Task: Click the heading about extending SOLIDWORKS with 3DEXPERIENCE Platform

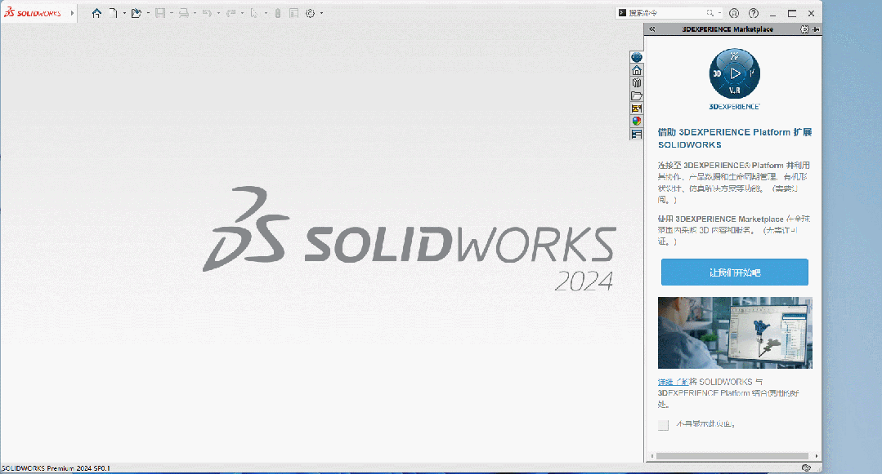Action: tap(735, 138)
